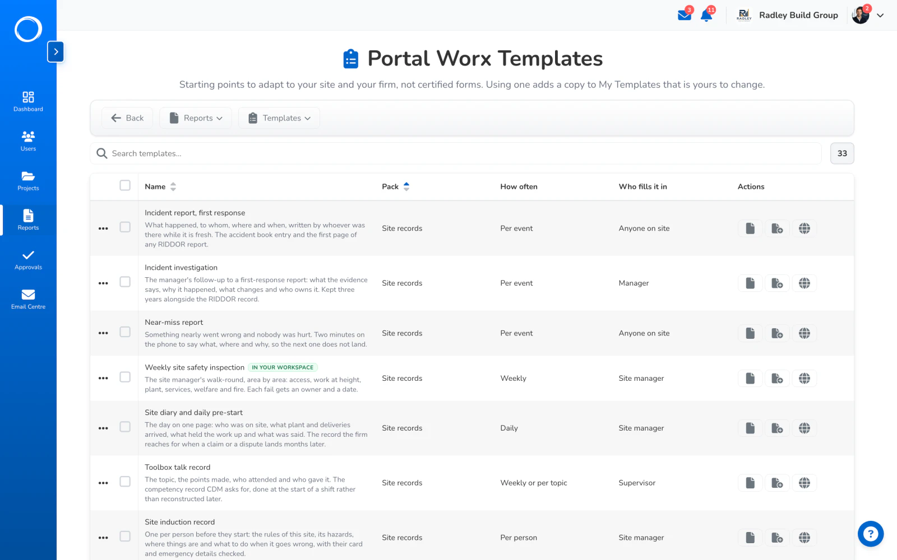The image size is (897, 560).
Task: Go to Users in the sidebar
Action: (28, 141)
